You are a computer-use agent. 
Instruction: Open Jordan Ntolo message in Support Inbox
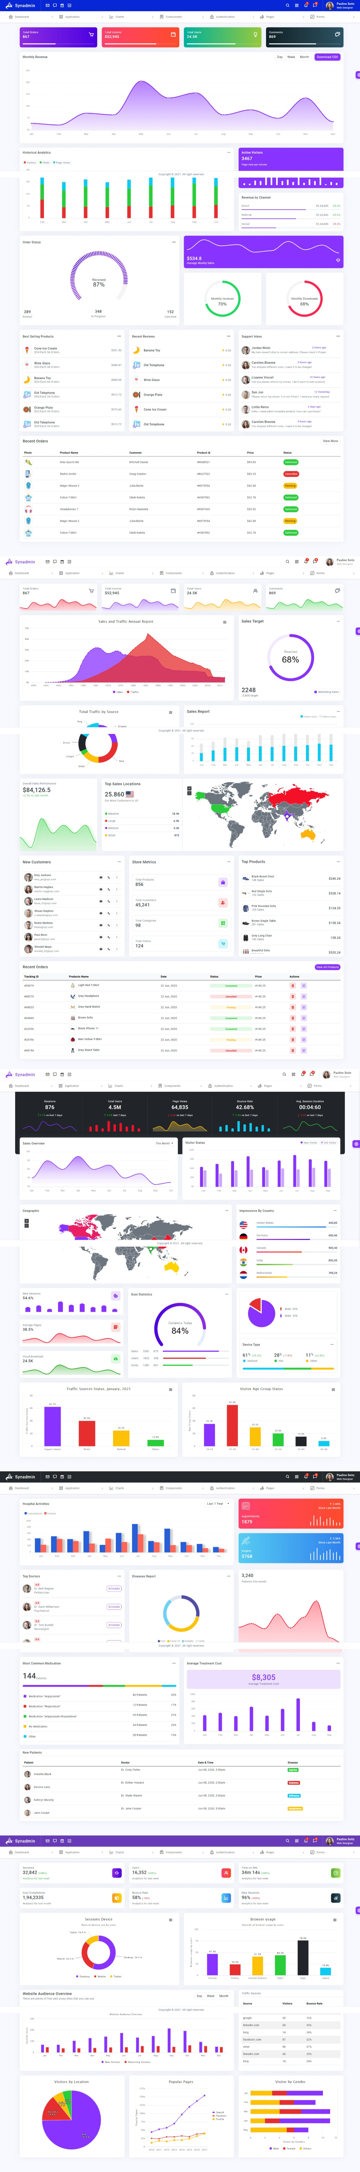pyautogui.click(x=290, y=349)
